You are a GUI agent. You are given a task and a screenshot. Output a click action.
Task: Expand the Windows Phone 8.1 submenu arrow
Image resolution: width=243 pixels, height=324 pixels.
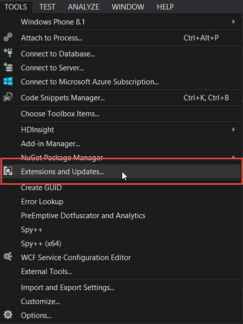(x=234, y=21)
